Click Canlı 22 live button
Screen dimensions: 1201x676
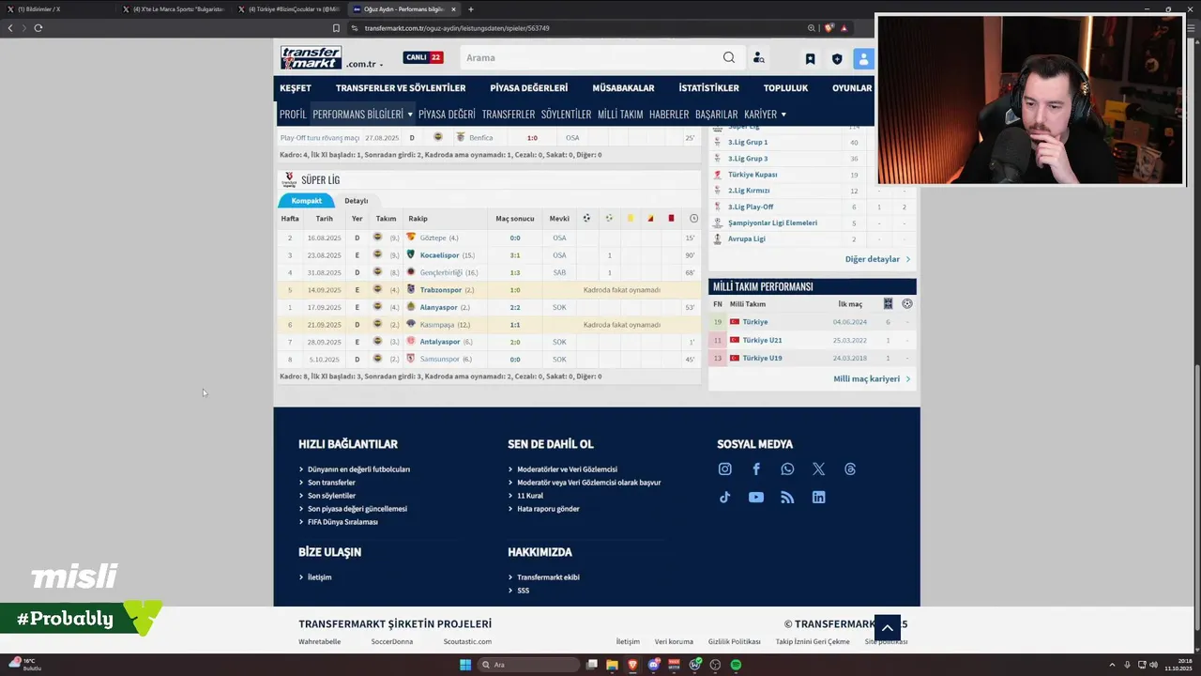pyautogui.click(x=423, y=57)
